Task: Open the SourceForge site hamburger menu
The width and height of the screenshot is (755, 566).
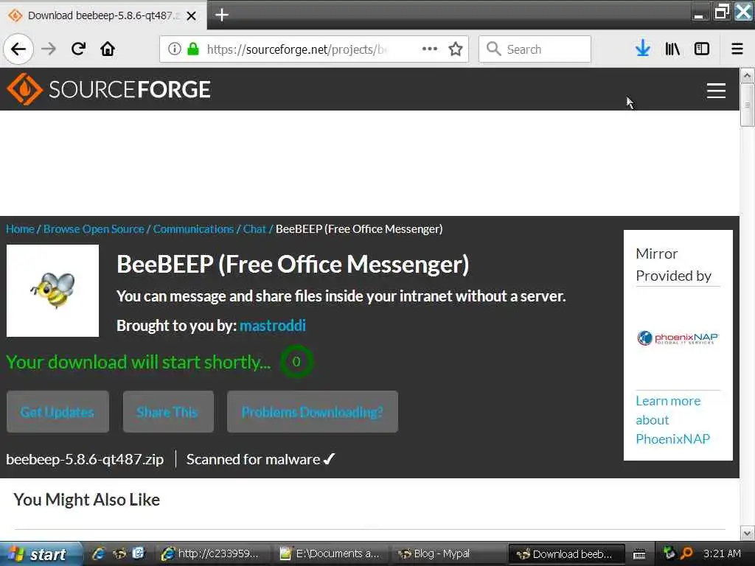Action: point(716,90)
